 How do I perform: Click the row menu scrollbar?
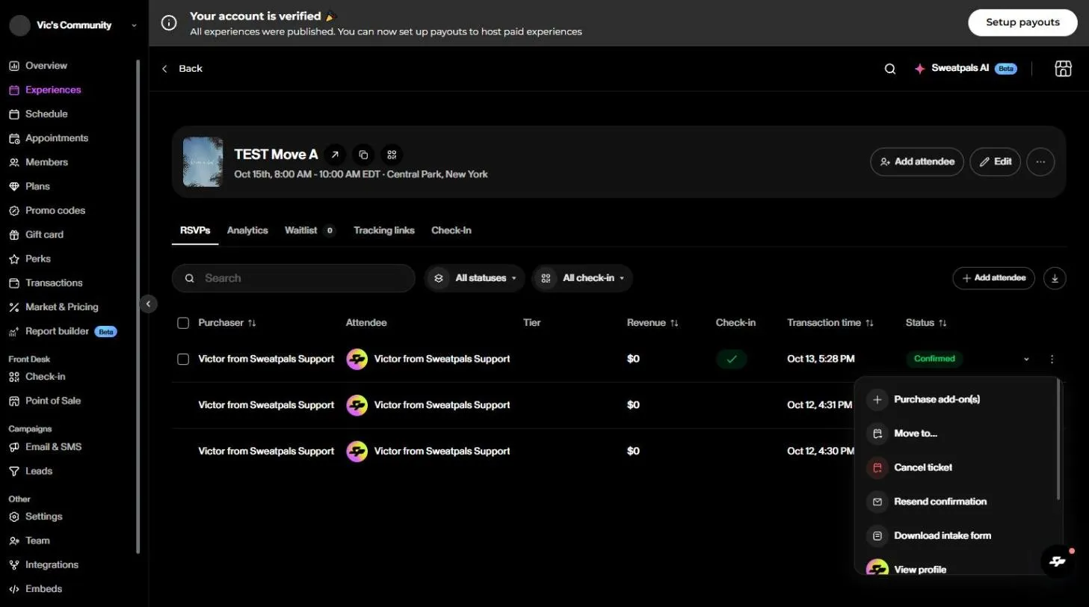click(x=1058, y=440)
